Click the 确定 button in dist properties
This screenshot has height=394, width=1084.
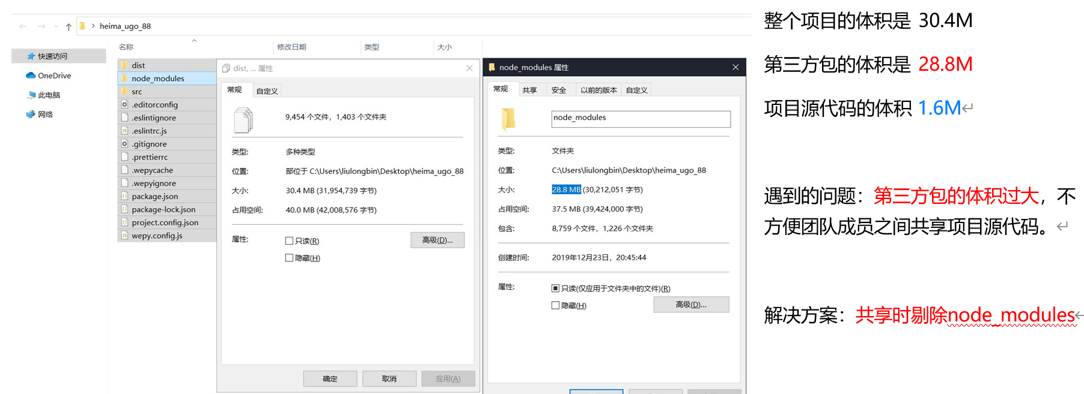(x=330, y=379)
